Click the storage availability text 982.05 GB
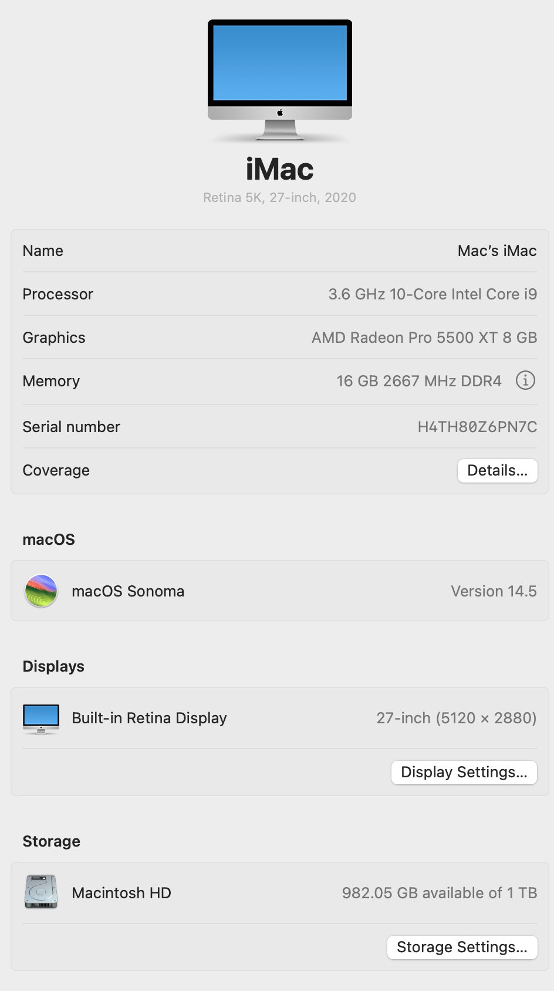 (439, 892)
